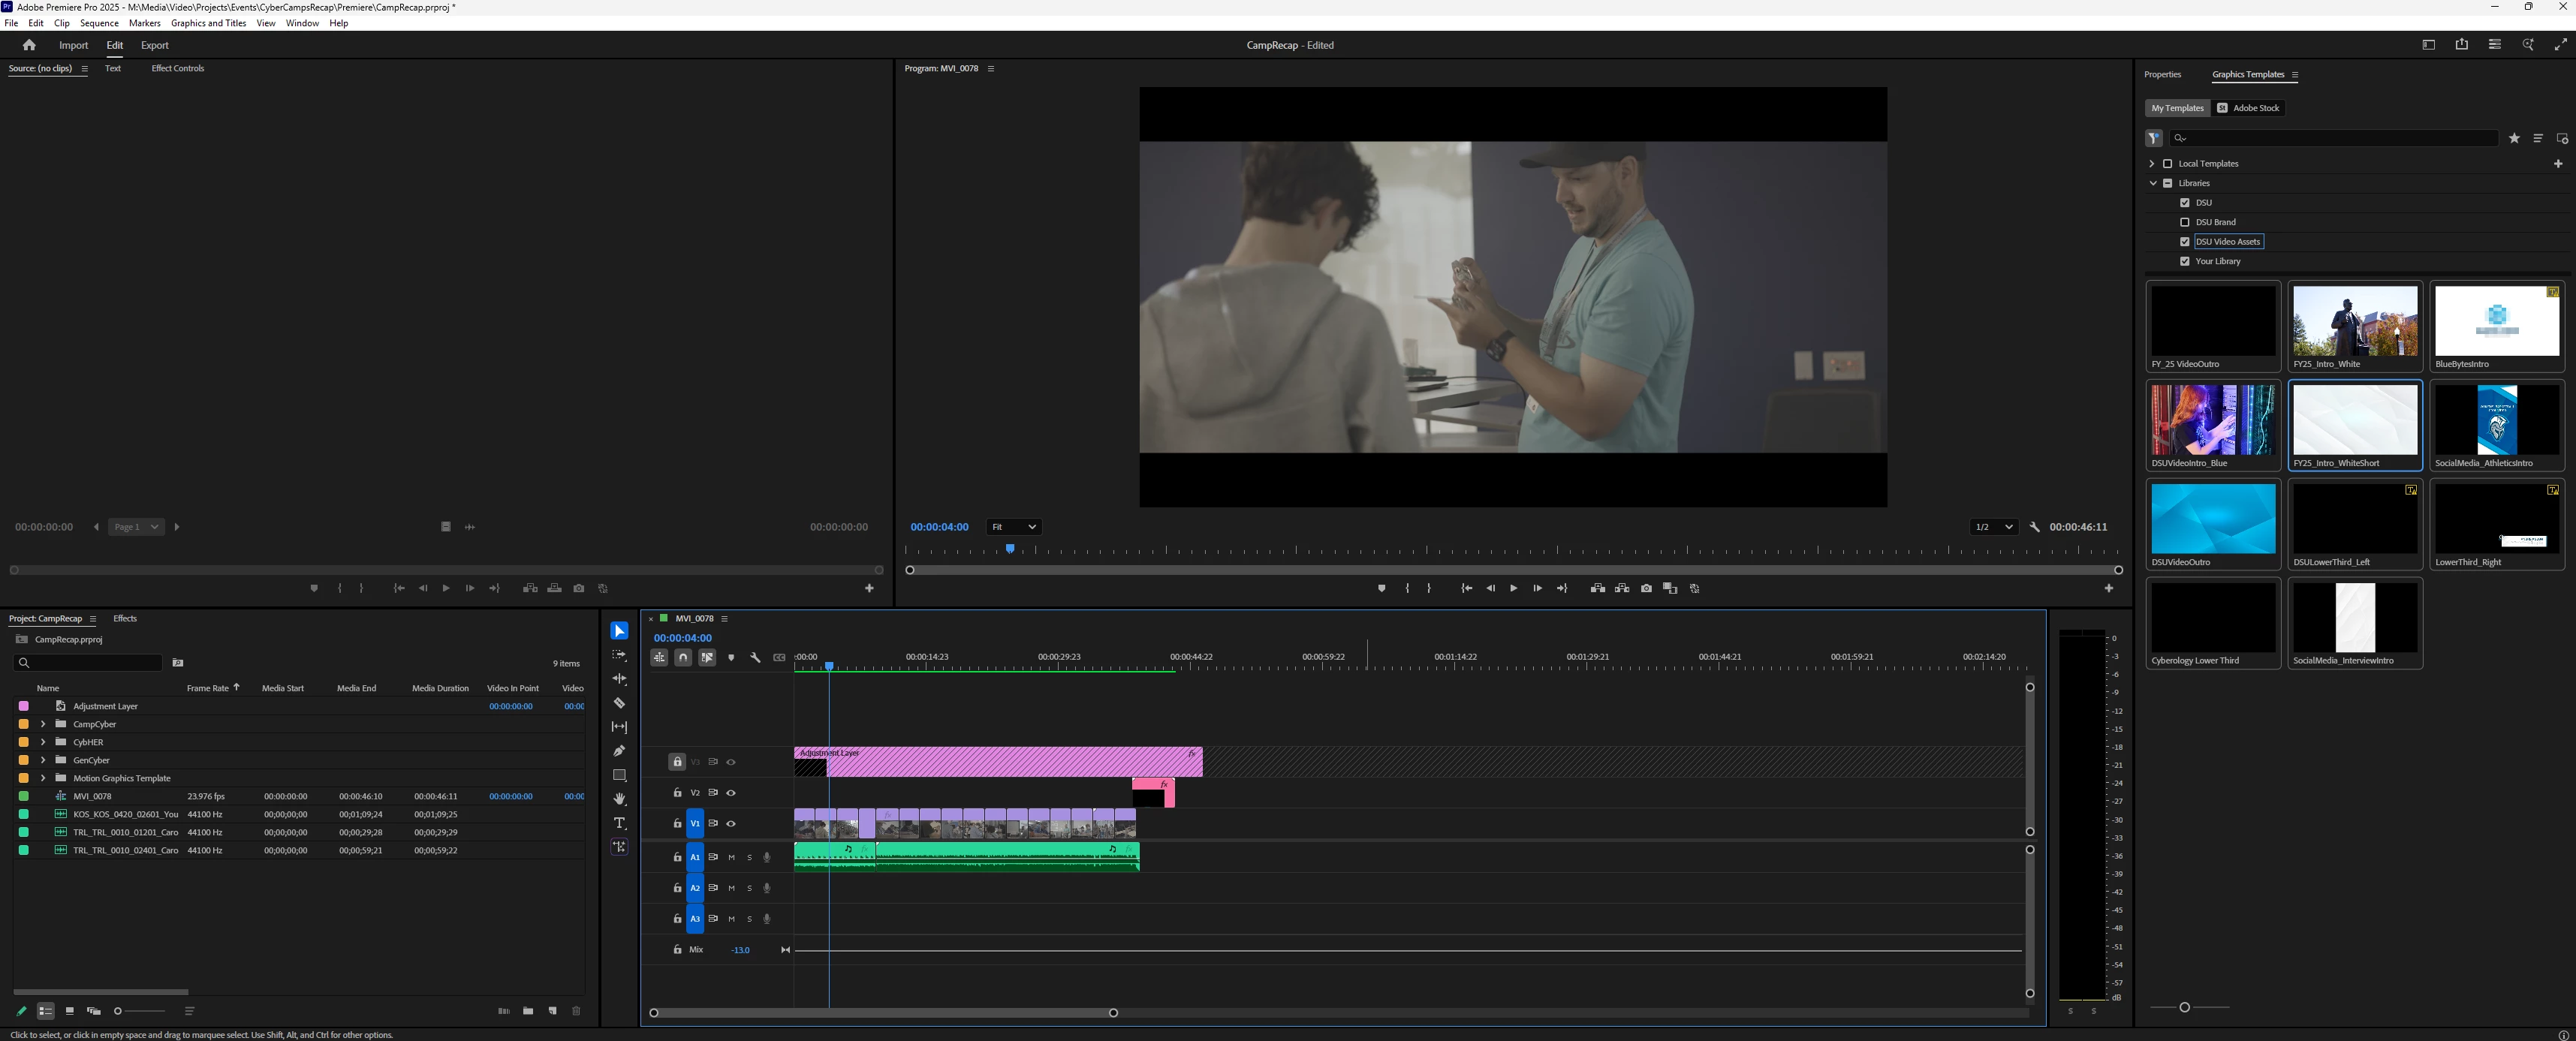The image size is (2576, 1041).
Task: Expand Local Templates folder
Action: 2152,163
